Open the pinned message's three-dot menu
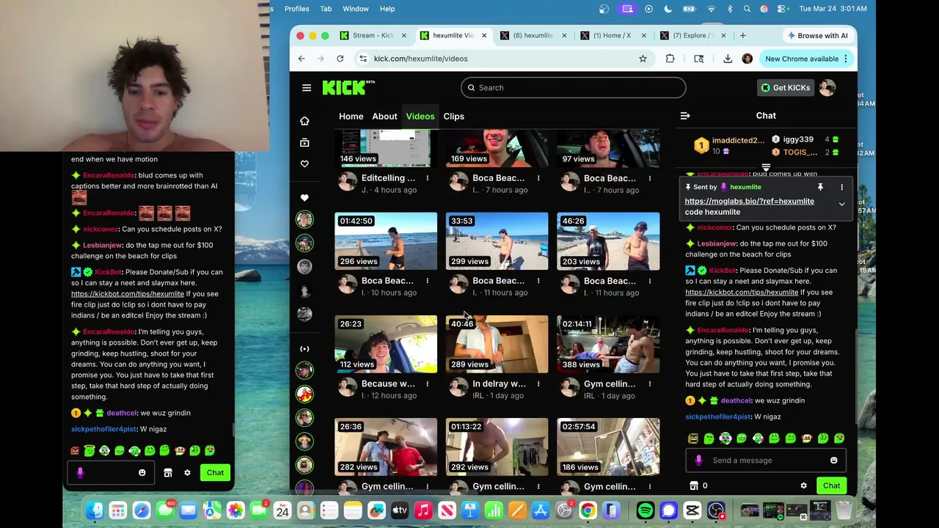The width and height of the screenshot is (939, 528). [x=841, y=187]
